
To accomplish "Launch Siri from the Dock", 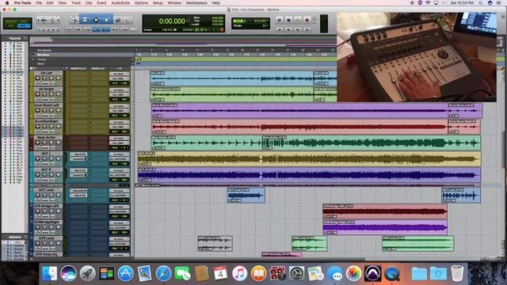I will coord(68,273).
